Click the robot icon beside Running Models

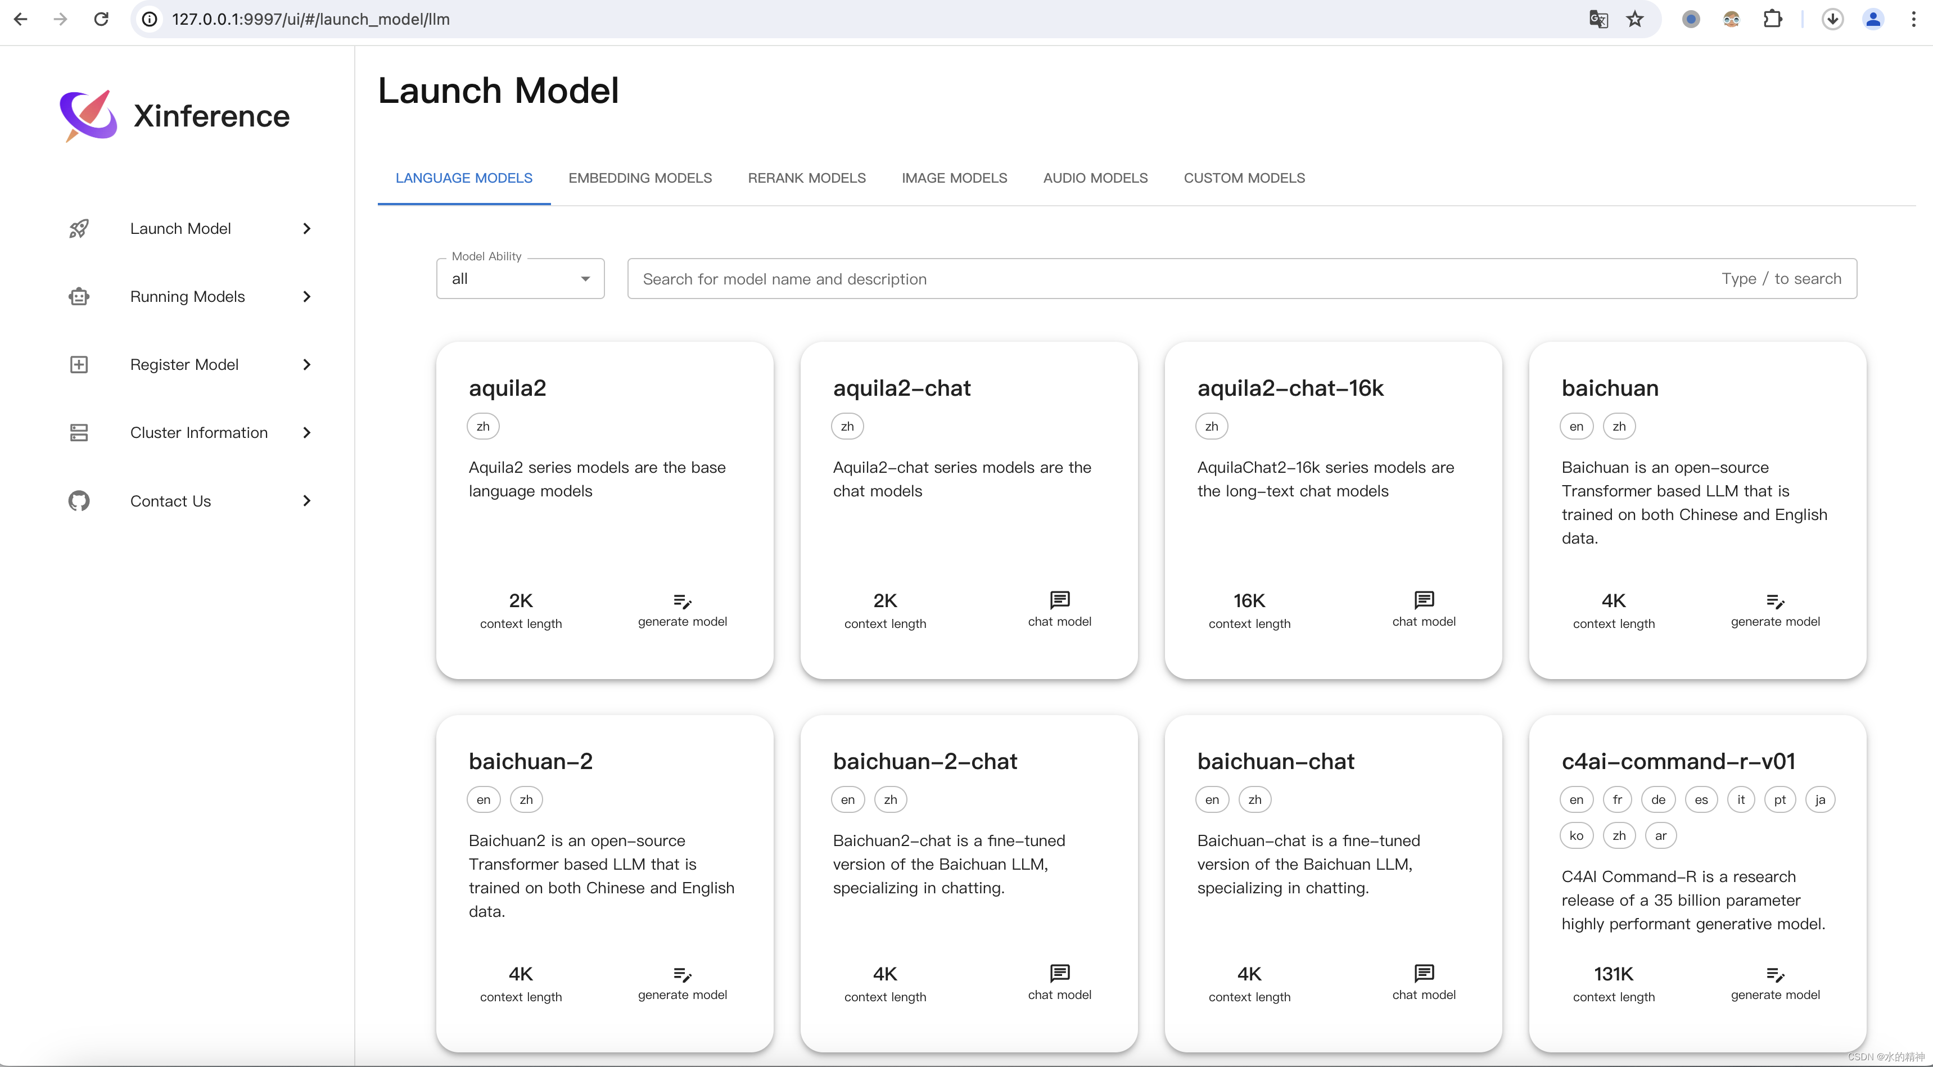tap(79, 296)
